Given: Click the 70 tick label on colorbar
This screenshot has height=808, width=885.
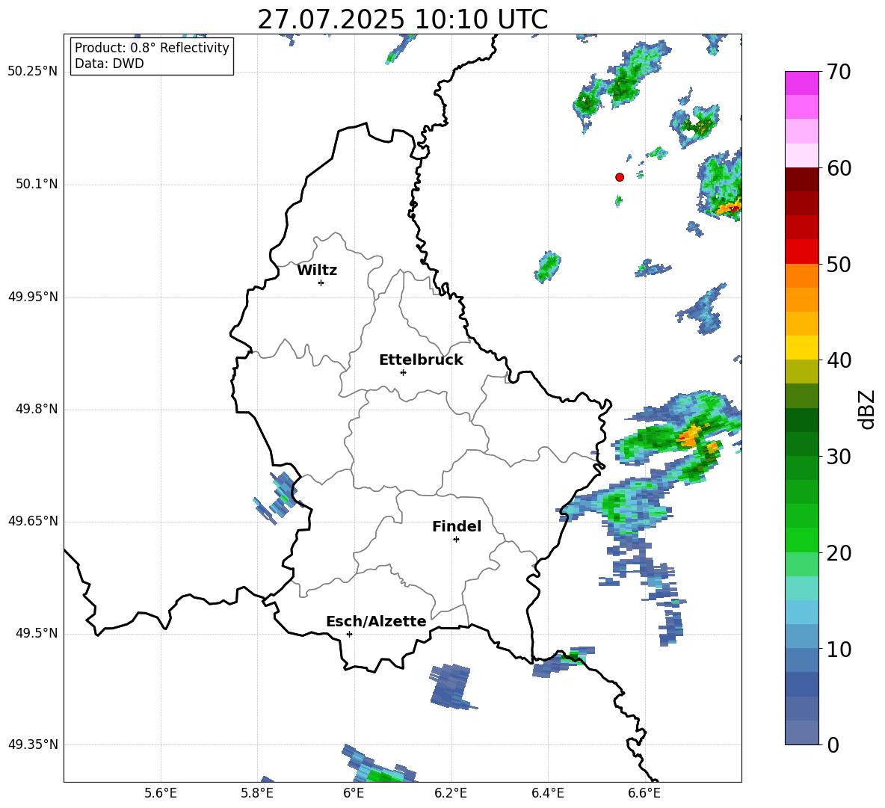Looking at the screenshot, I should 838,73.
